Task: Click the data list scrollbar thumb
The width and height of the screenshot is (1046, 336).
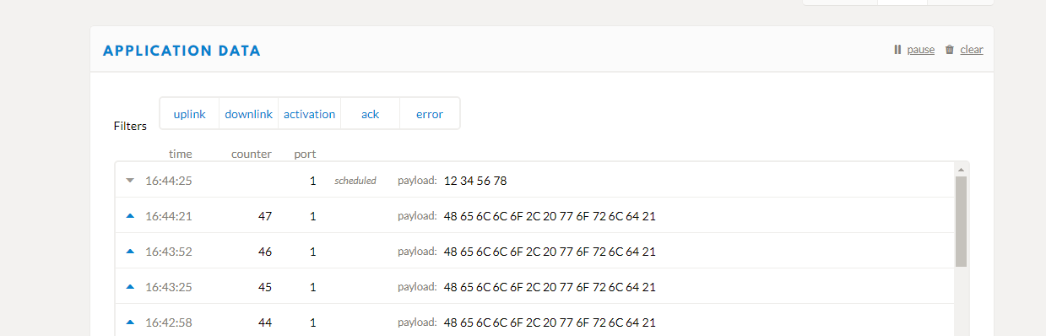Action: tap(961, 221)
